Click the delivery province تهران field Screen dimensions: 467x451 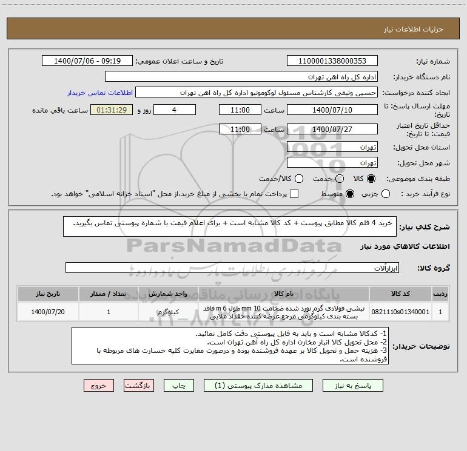332,146
